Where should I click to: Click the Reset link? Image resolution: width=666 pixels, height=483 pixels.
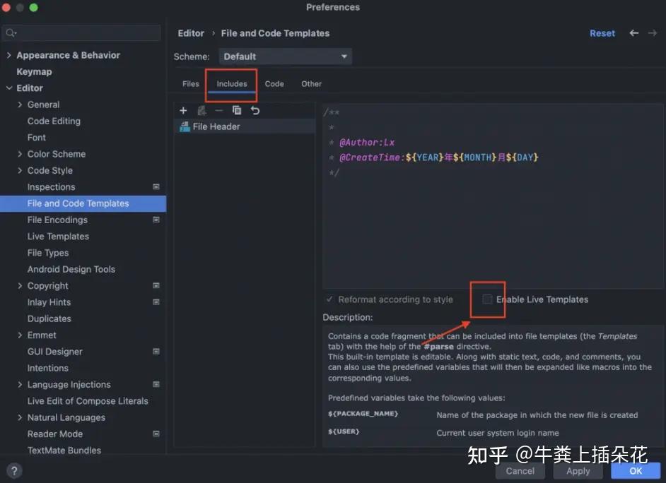602,33
